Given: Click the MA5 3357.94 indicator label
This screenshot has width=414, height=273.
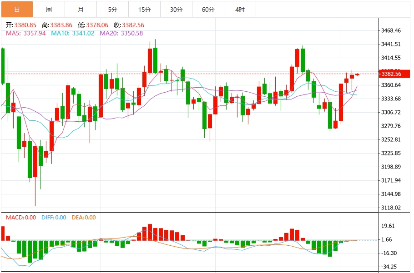Looking at the screenshot, I should 25,33.
